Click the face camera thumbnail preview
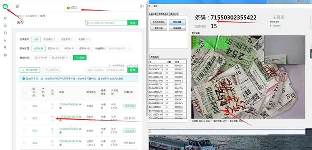 [285, 50]
